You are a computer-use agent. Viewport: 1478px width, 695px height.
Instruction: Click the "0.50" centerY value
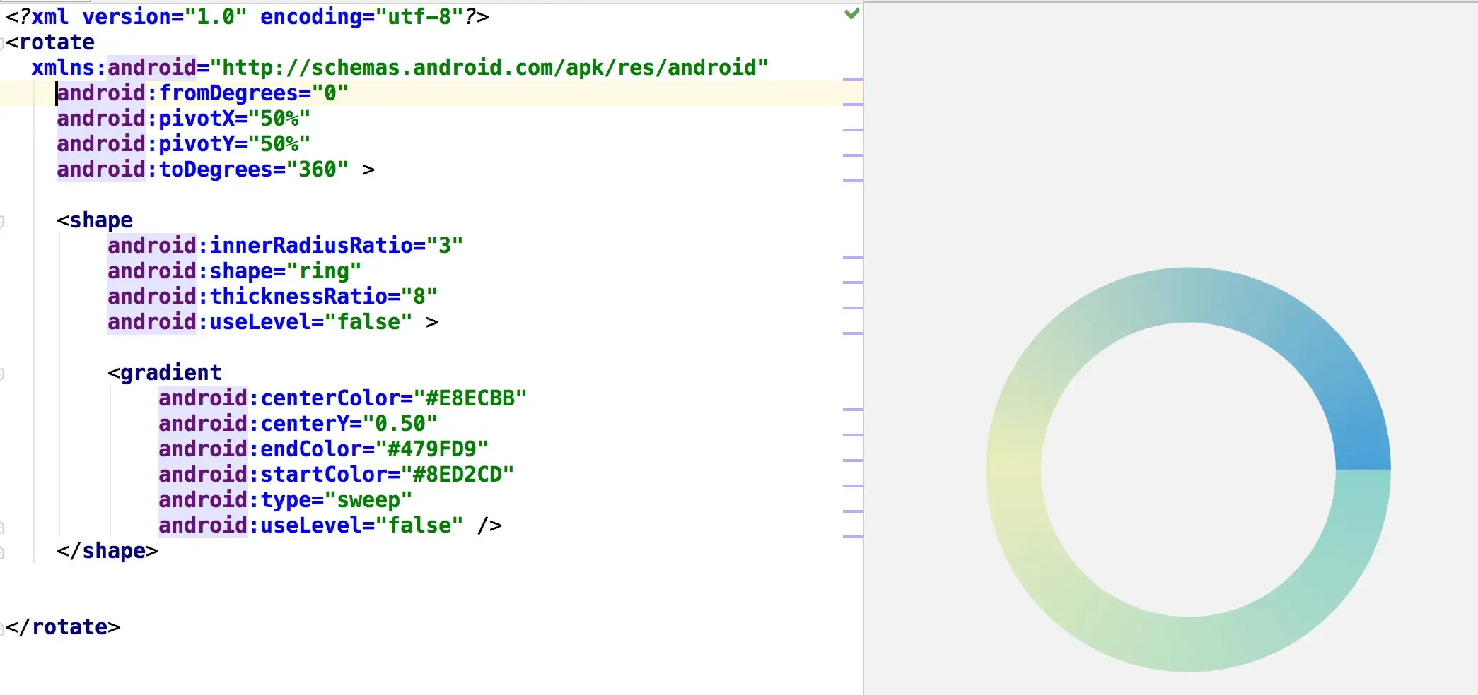(400, 424)
